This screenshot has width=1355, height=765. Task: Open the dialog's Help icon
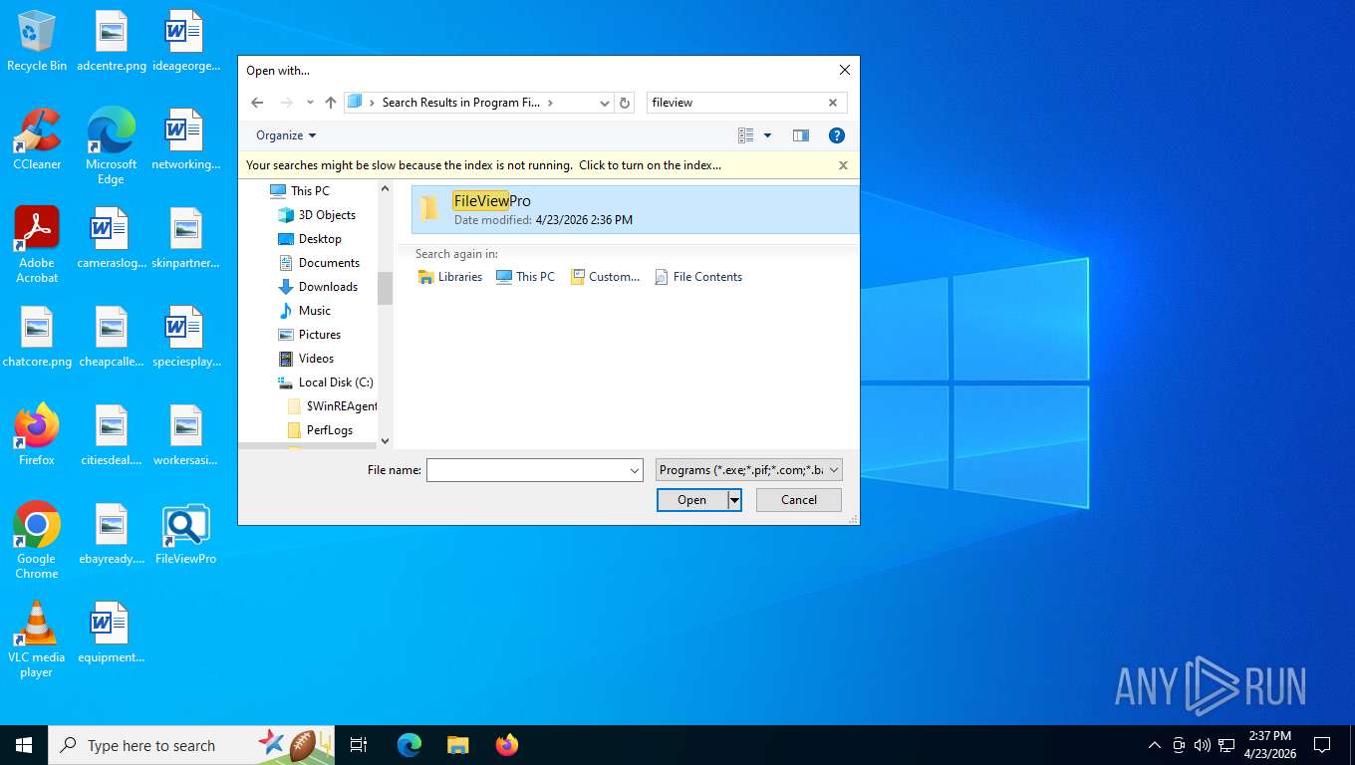[x=837, y=135]
